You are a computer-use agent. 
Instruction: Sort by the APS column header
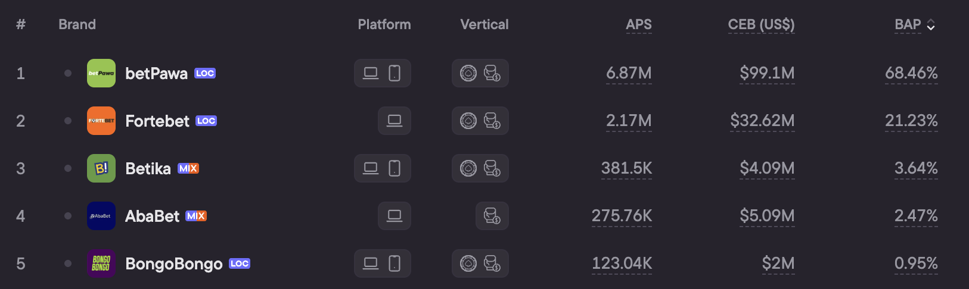[639, 24]
